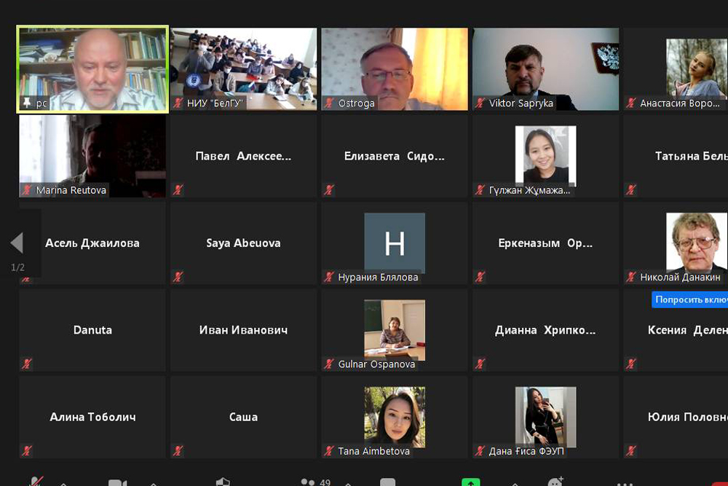The image size is (728, 486).
Task: Toggle the video camera in the toolbar
Action: [117, 482]
